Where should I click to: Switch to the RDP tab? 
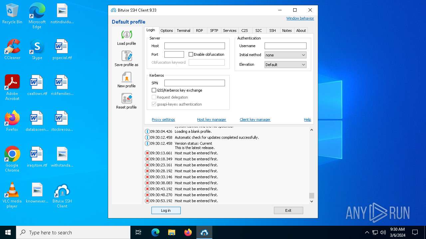point(199,31)
